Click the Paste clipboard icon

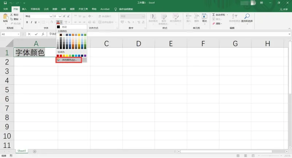pos(5,17)
